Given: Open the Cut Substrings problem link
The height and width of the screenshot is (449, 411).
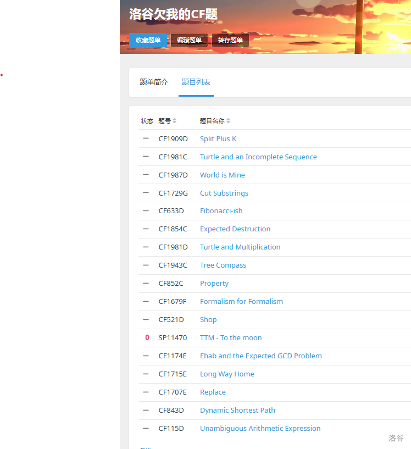Looking at the screenshot, I should click(224, 193).
